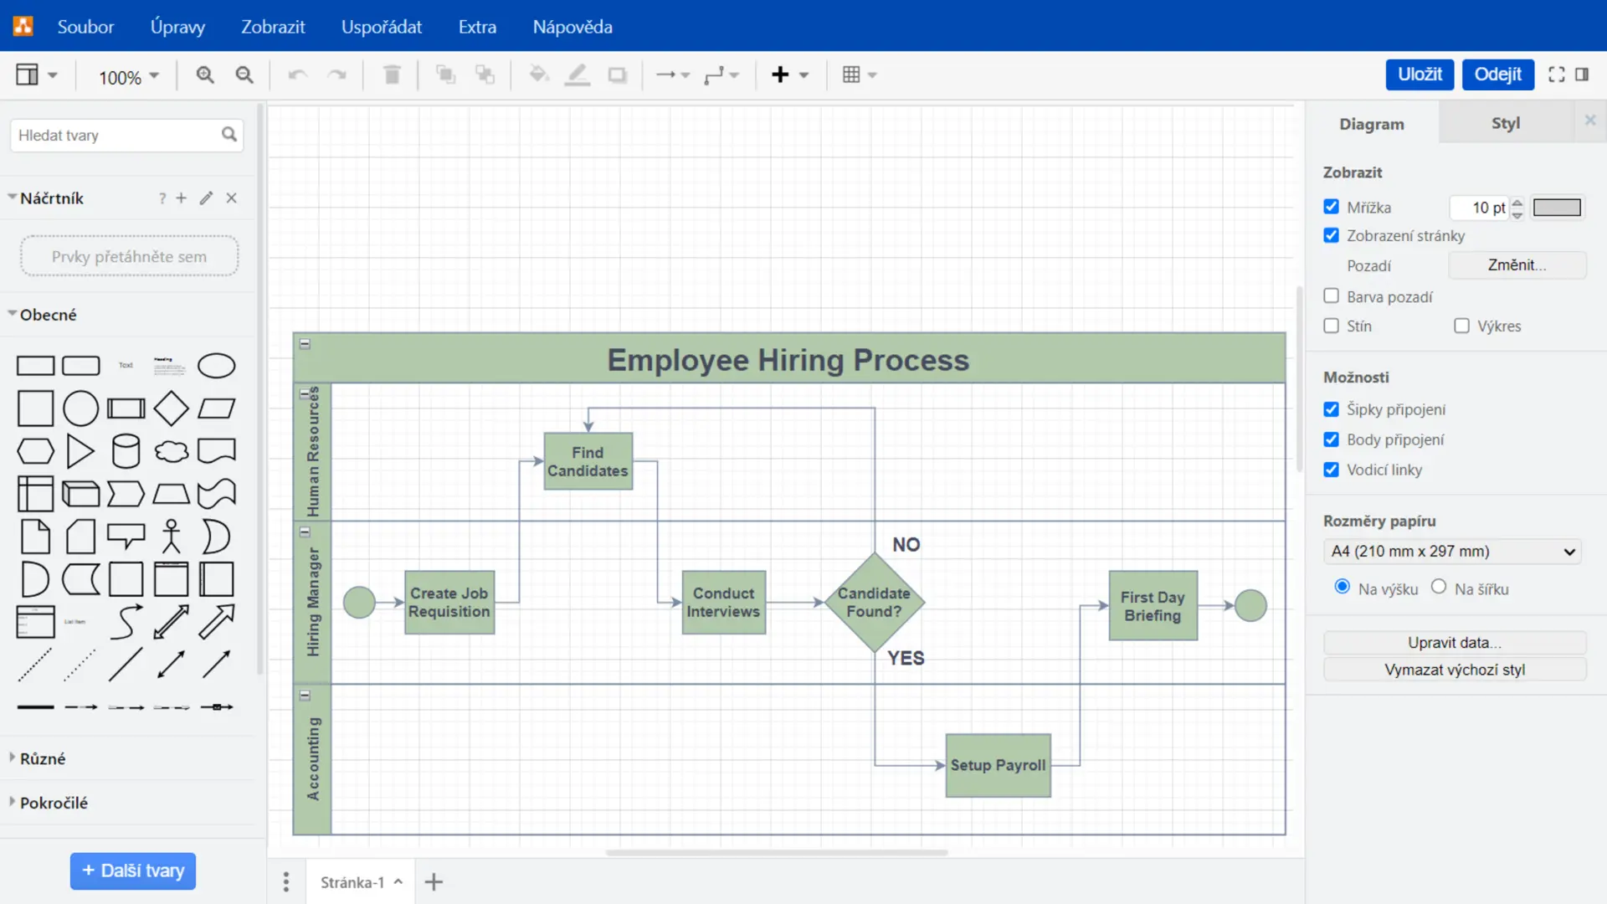The height and width of the screenshot is (904, 1607).
Task: Click the trash delete icon
Action: (x=392, y=75)
